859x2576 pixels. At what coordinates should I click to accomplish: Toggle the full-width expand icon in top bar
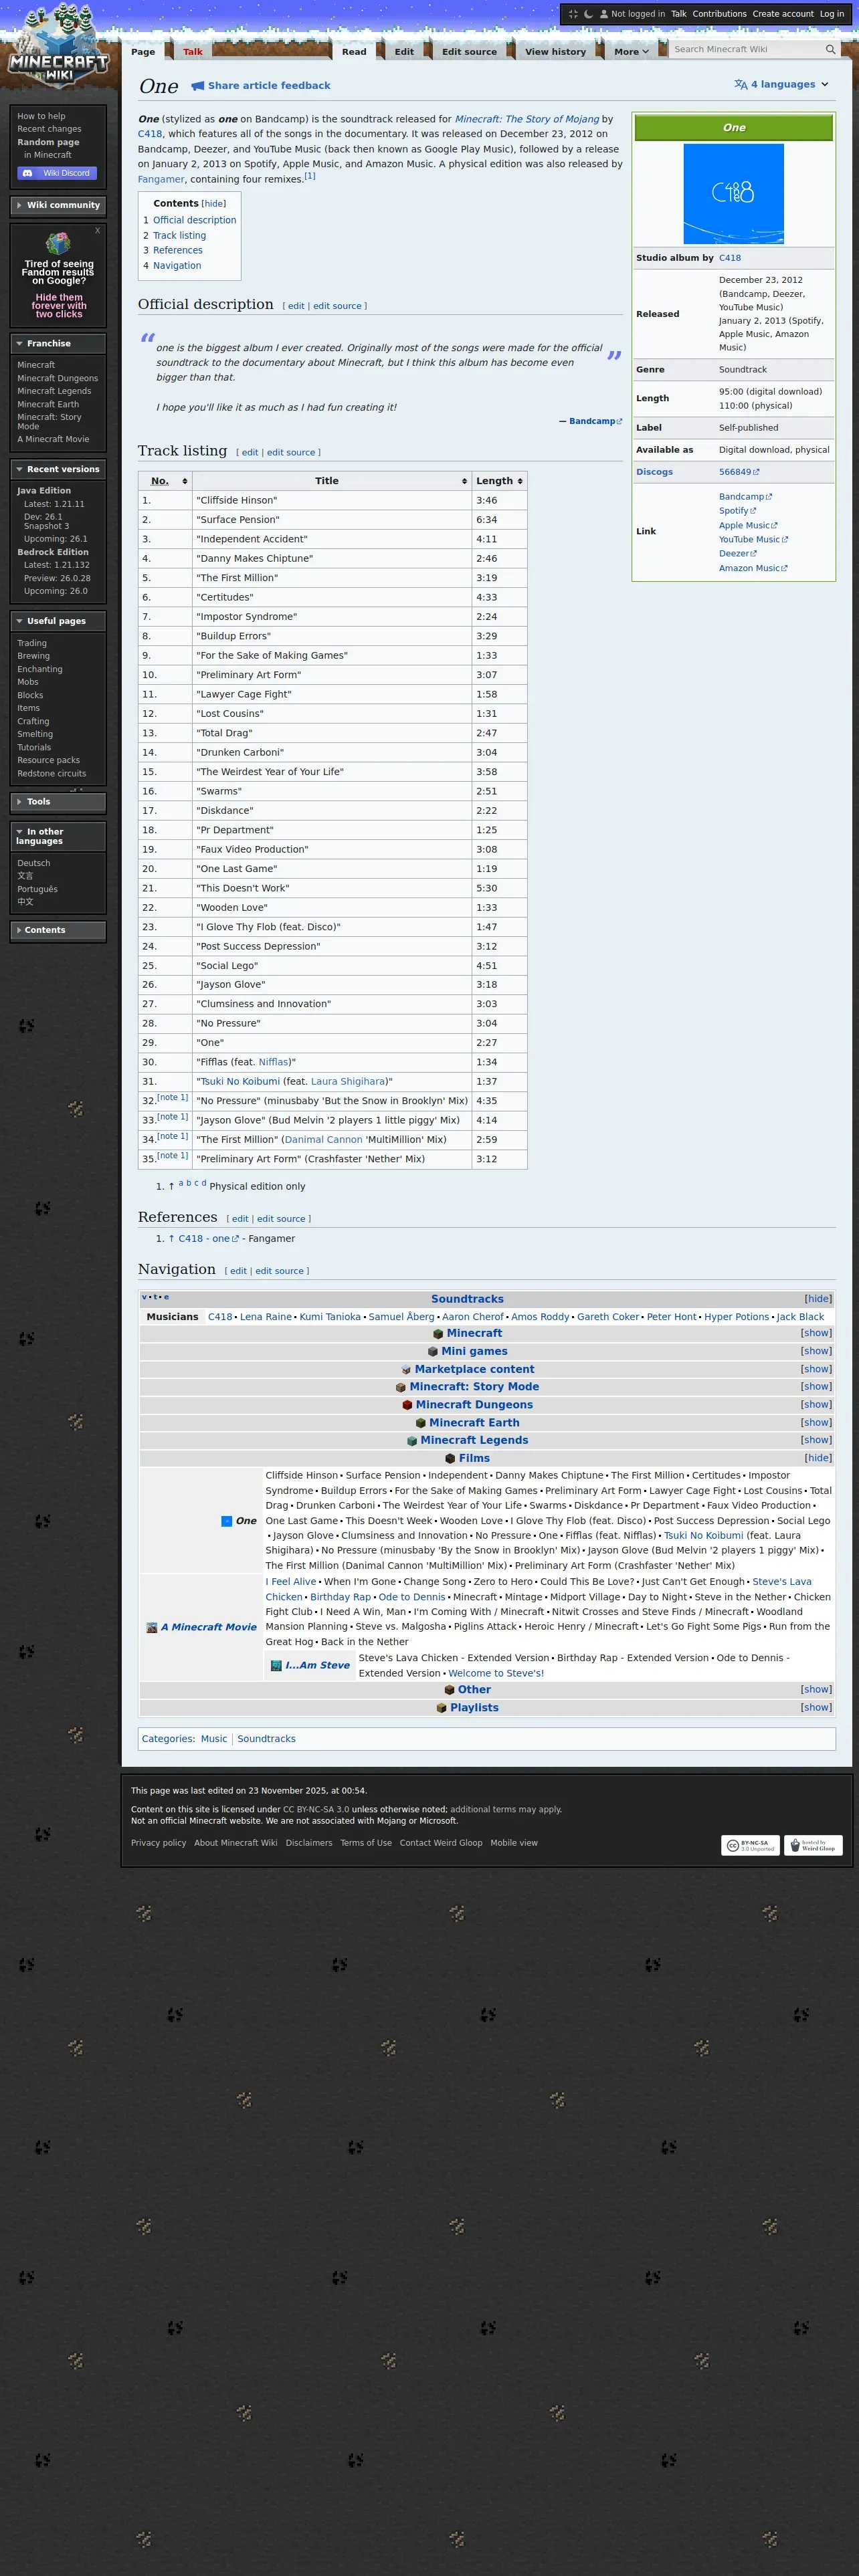point(573,14)
